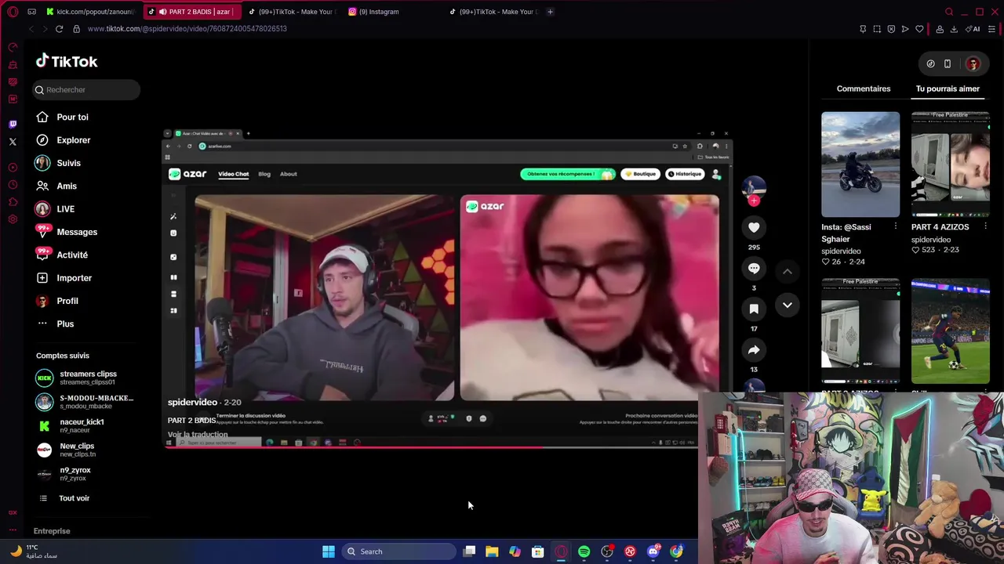The image size is (1004, 564).
Task: Open the Explorer page
Action: (73, 140)
